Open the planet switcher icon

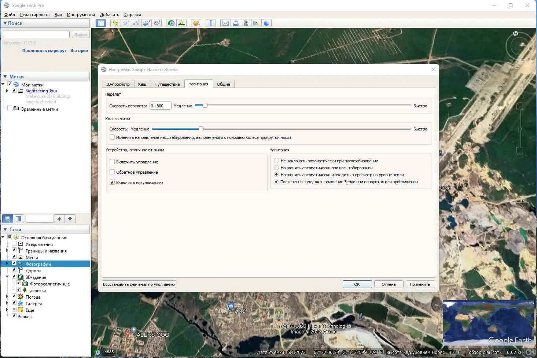click(x=196, y=23)
